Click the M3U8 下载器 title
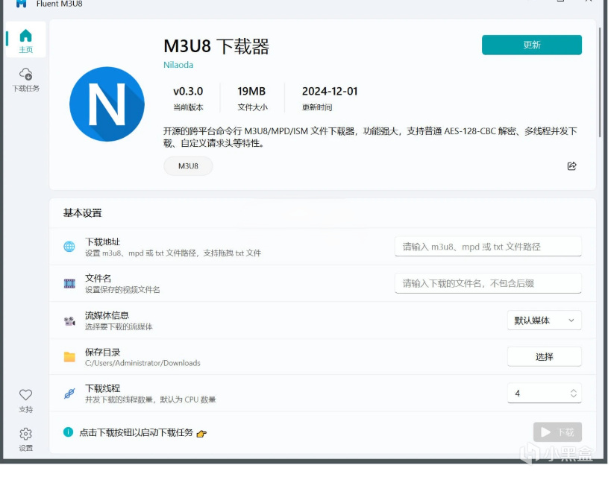 tap(216, 46)
